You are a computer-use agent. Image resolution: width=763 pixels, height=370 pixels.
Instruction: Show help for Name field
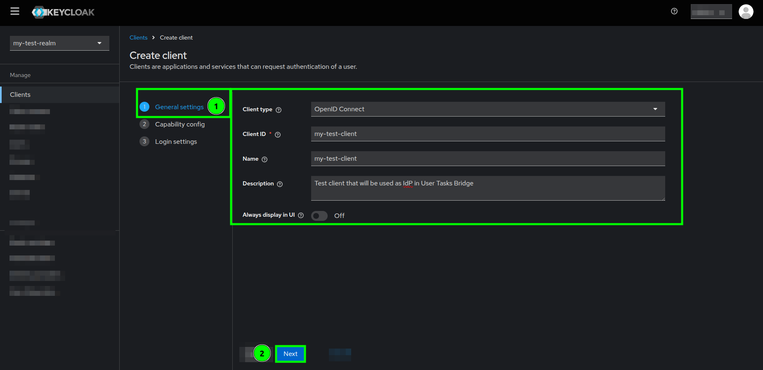265,159
